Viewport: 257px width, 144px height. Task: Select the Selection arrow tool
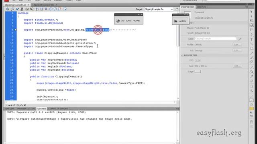click(x=251, y=12)
